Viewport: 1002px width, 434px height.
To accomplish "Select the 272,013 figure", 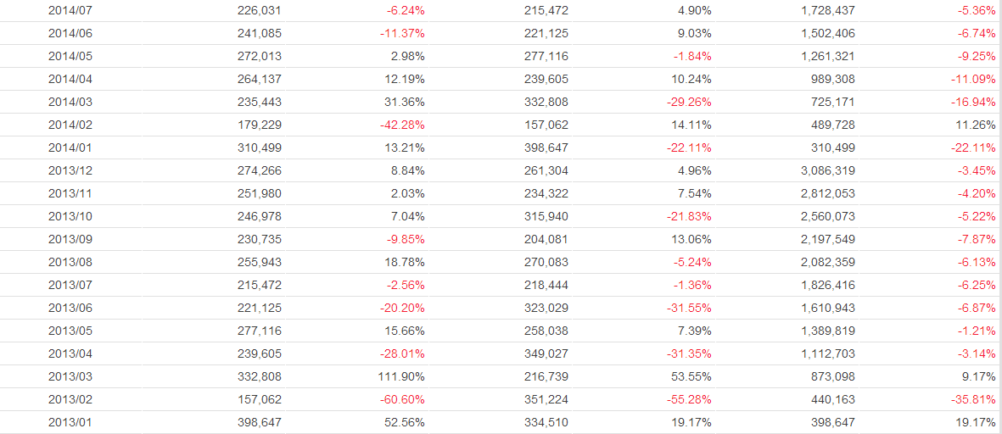I will point(259,56).
